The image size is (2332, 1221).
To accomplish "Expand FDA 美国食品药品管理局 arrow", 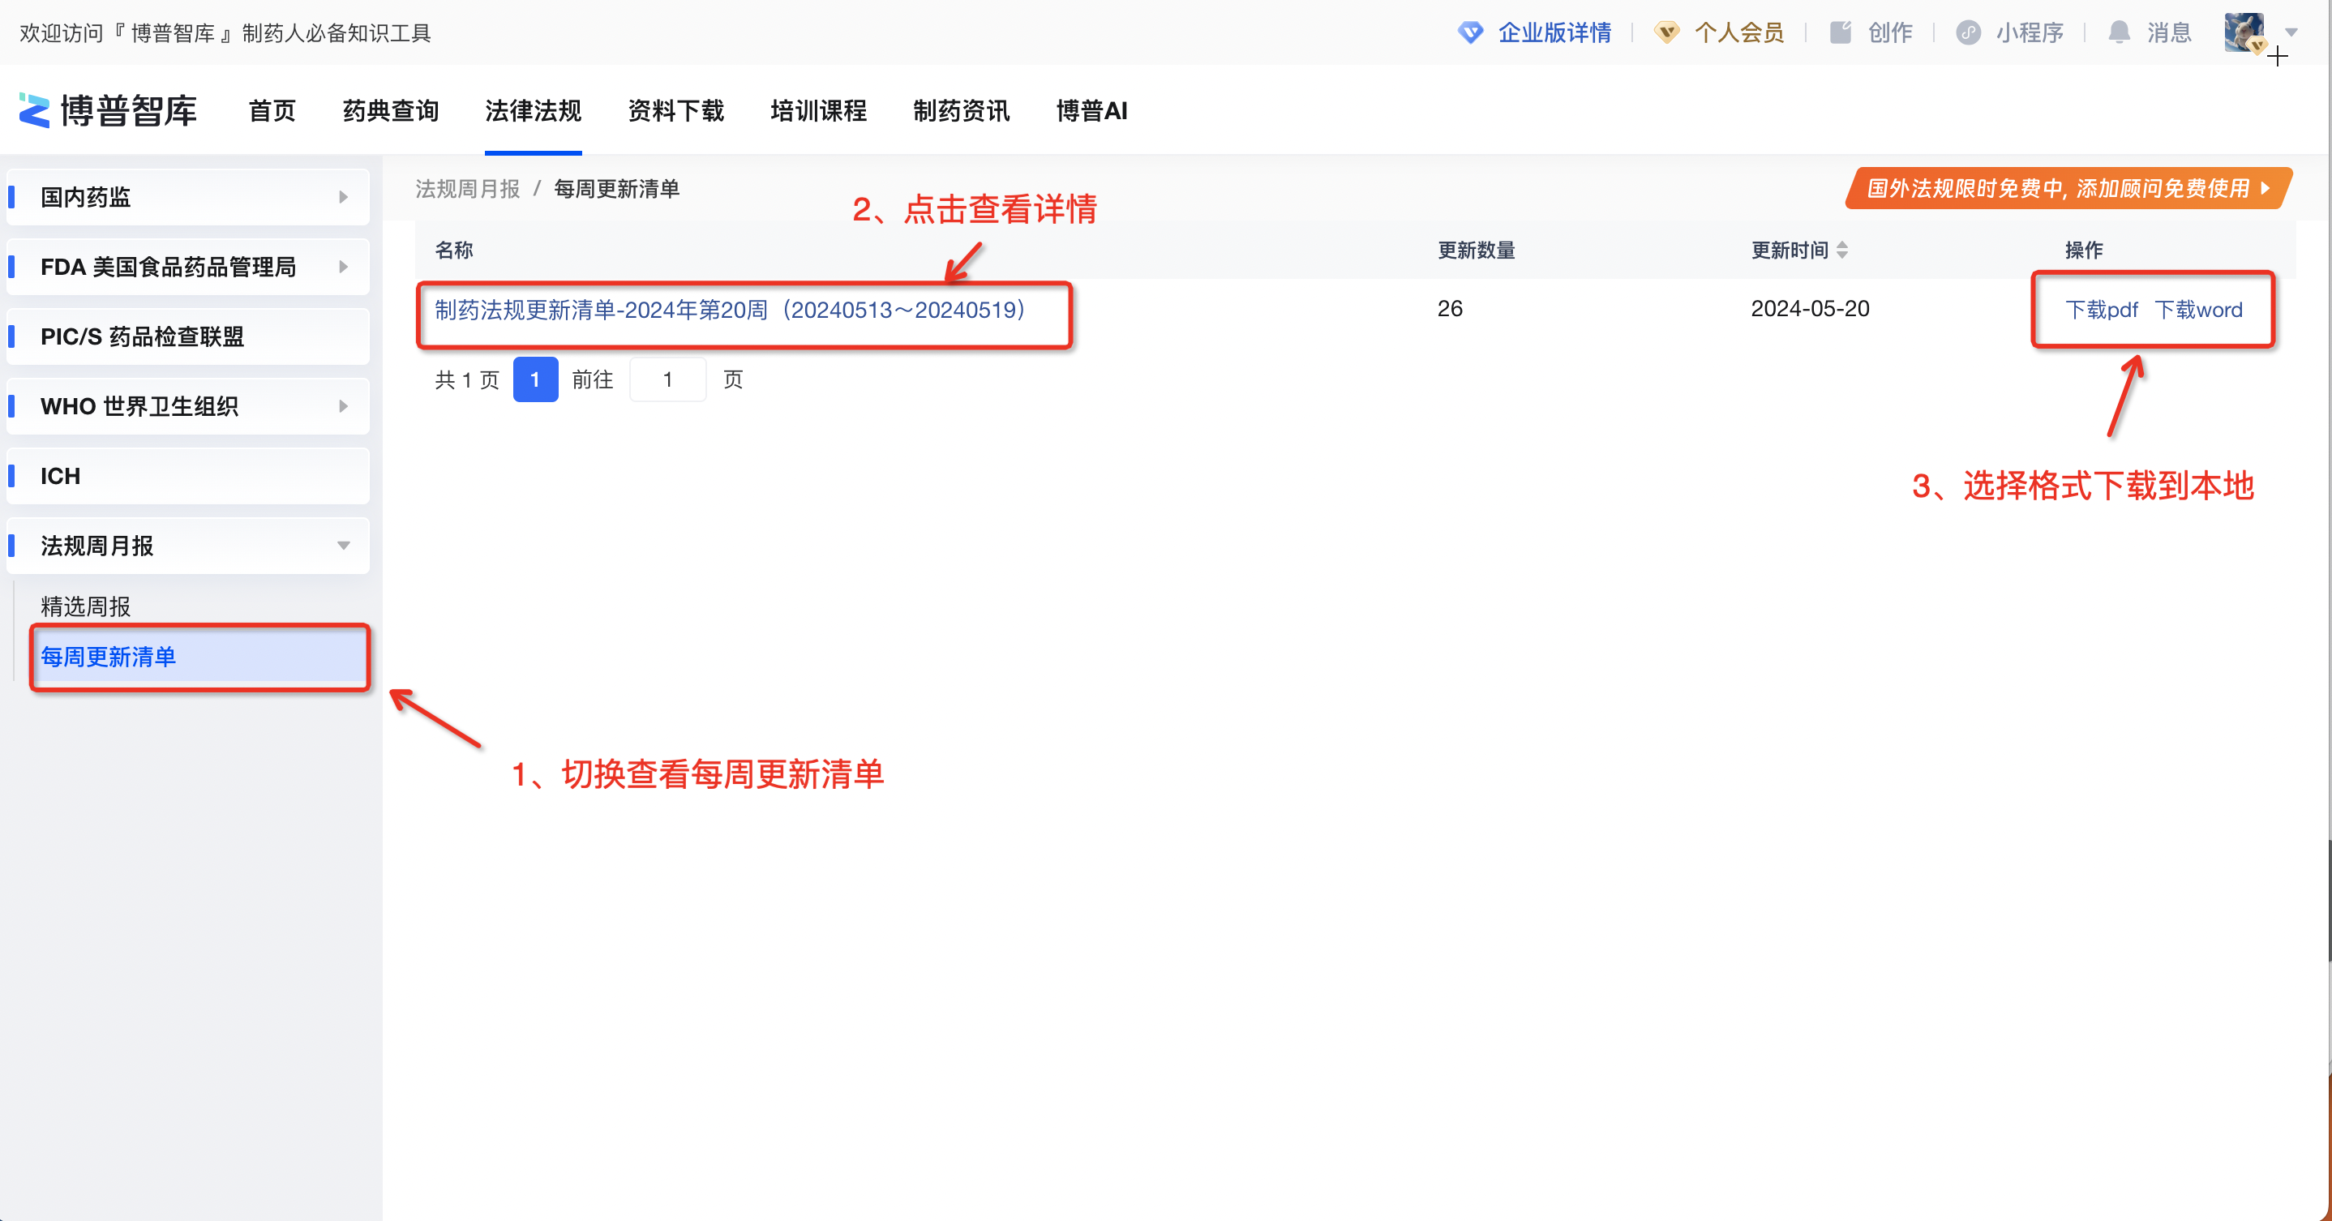I will pos(343,266).
